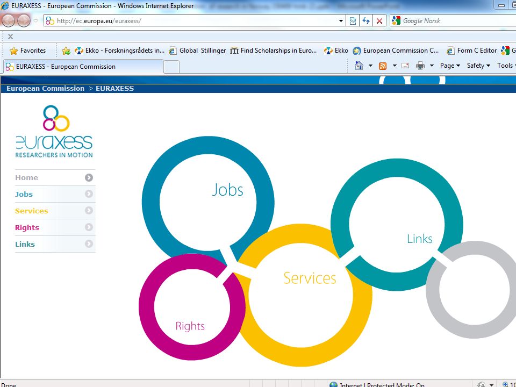
Task: Close the toolbar with the small X
Action: click(11, 37)
